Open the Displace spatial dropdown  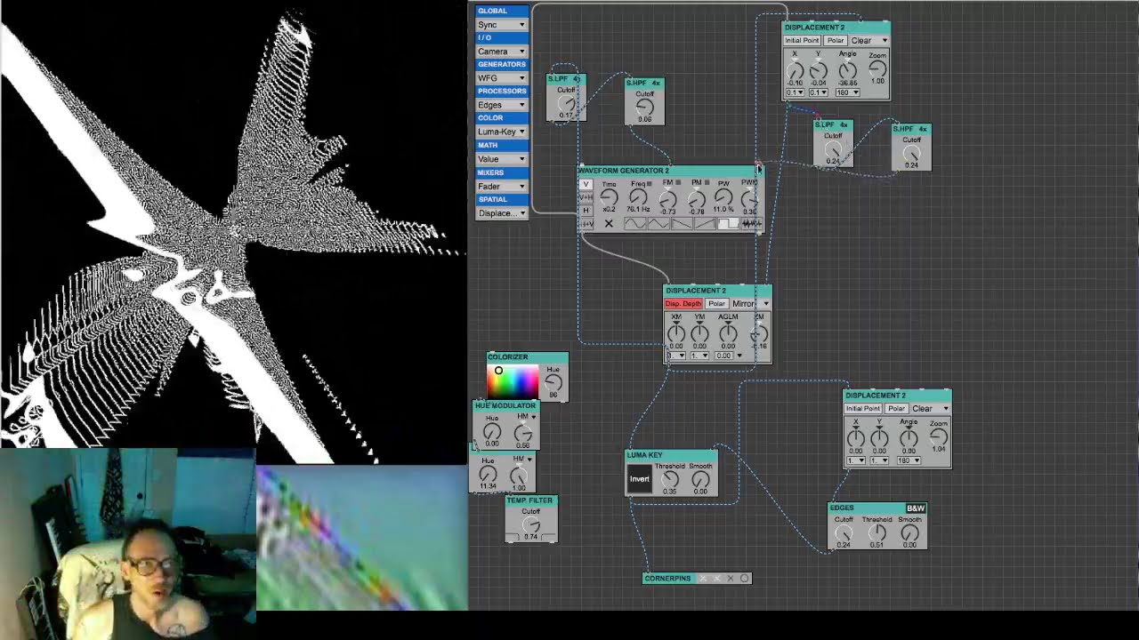point(501,213)
